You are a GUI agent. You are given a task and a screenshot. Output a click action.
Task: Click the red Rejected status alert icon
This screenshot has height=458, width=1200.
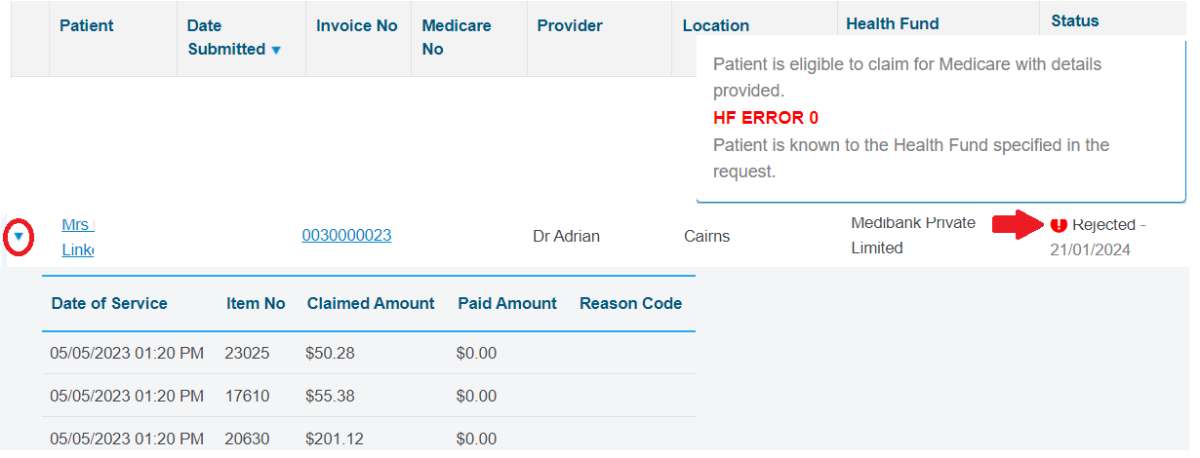pos(1059,224)
